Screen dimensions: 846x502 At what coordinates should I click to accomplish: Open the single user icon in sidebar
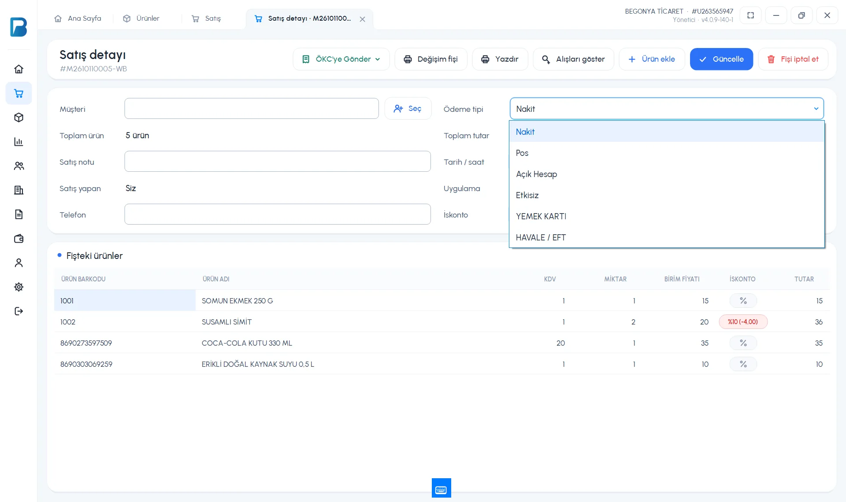(x=19, y=263)
